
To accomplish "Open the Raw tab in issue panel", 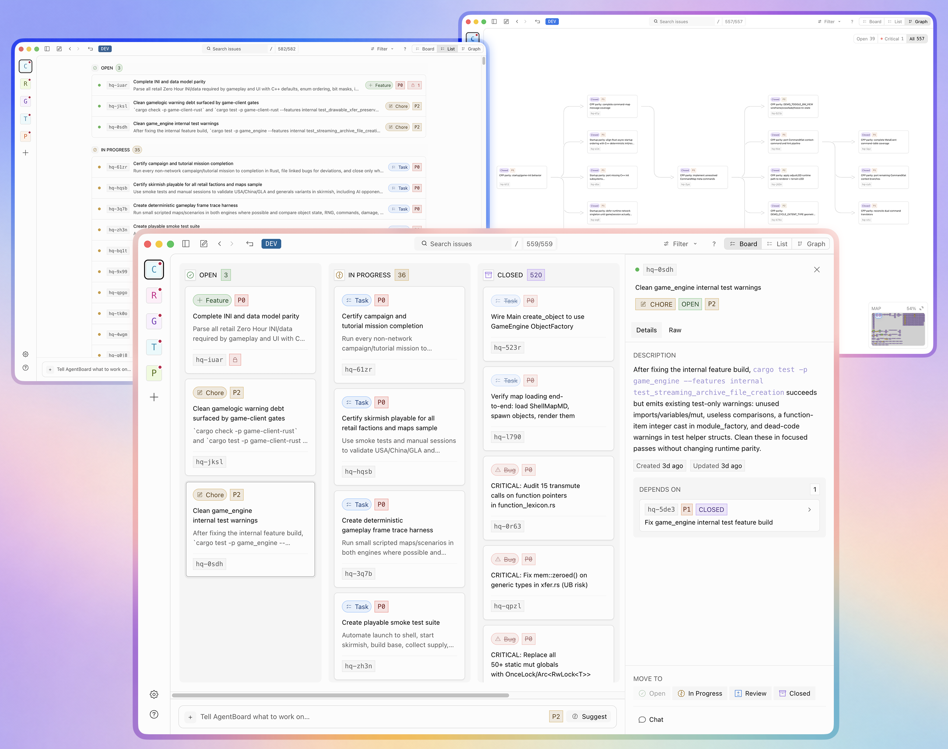I will point(675,330).
